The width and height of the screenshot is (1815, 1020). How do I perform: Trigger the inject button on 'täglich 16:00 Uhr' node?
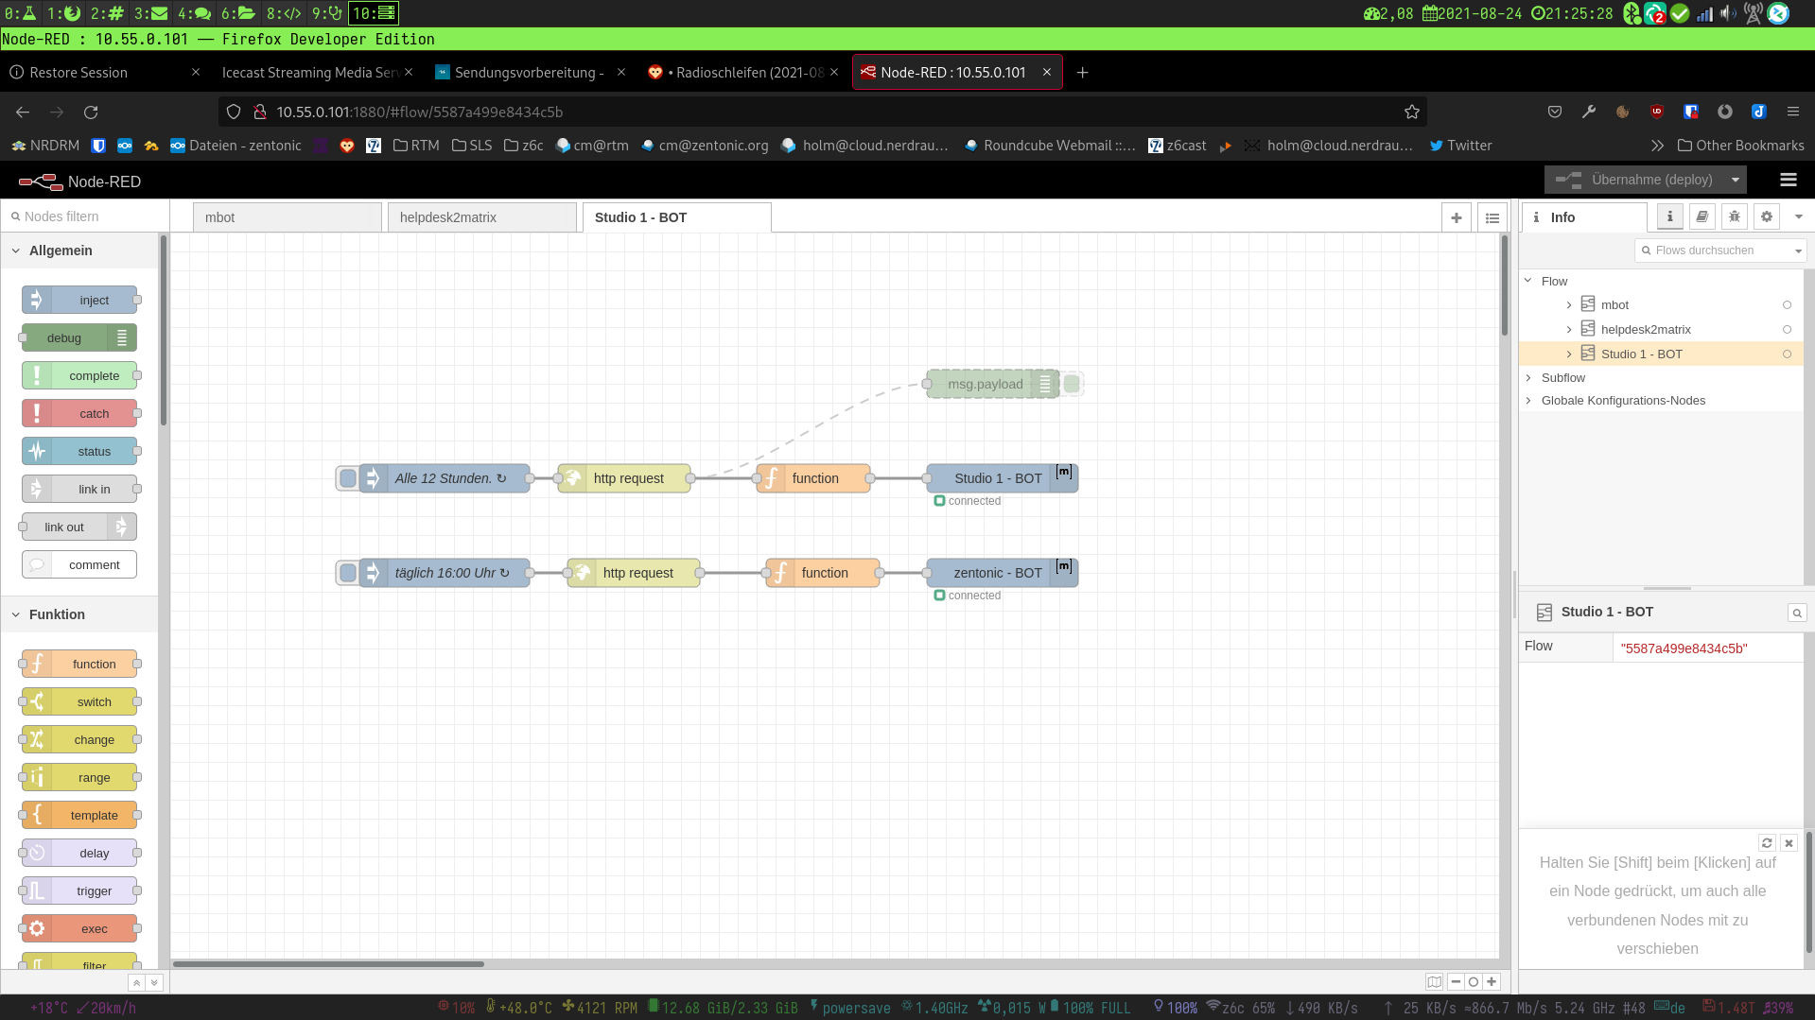[347, 572]
